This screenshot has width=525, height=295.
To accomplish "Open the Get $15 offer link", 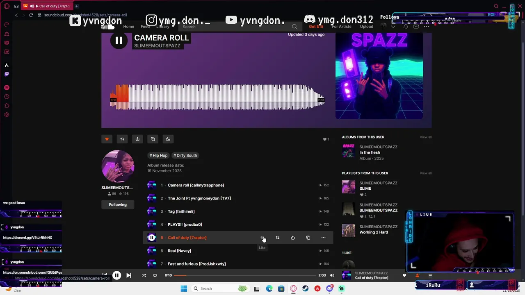I will (316, 27).
